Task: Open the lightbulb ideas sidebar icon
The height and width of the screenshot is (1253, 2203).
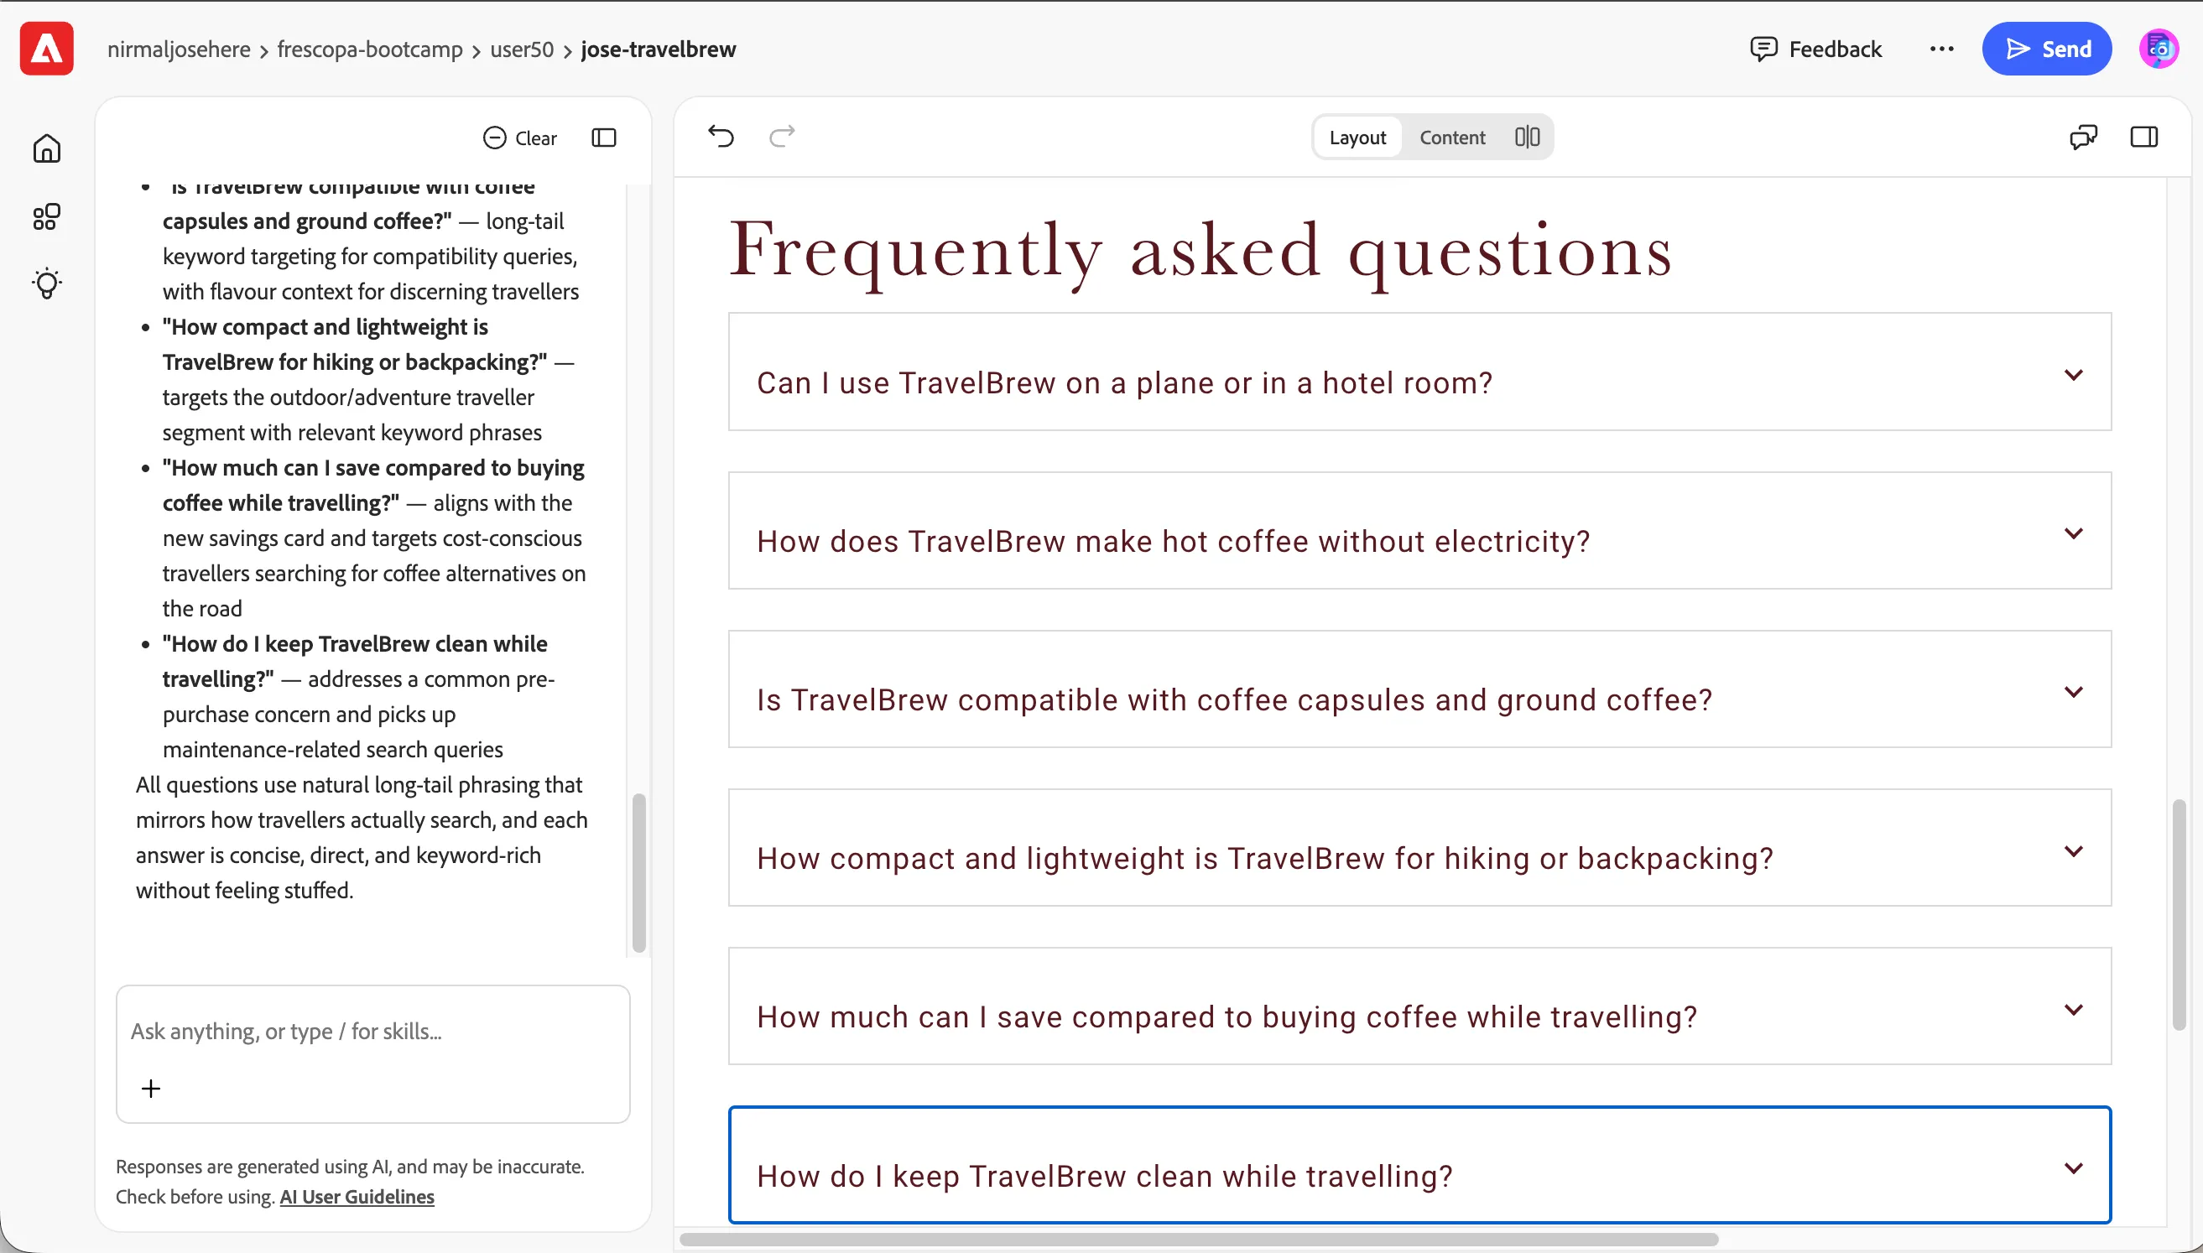Action: click(x=46, y=283)
